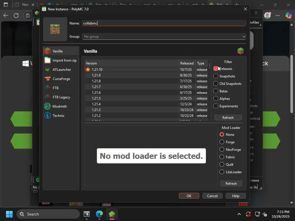Screen dimensions: 295x221
Task: Click the Vanilla header grass cube icon
Action: pos(241,51)
